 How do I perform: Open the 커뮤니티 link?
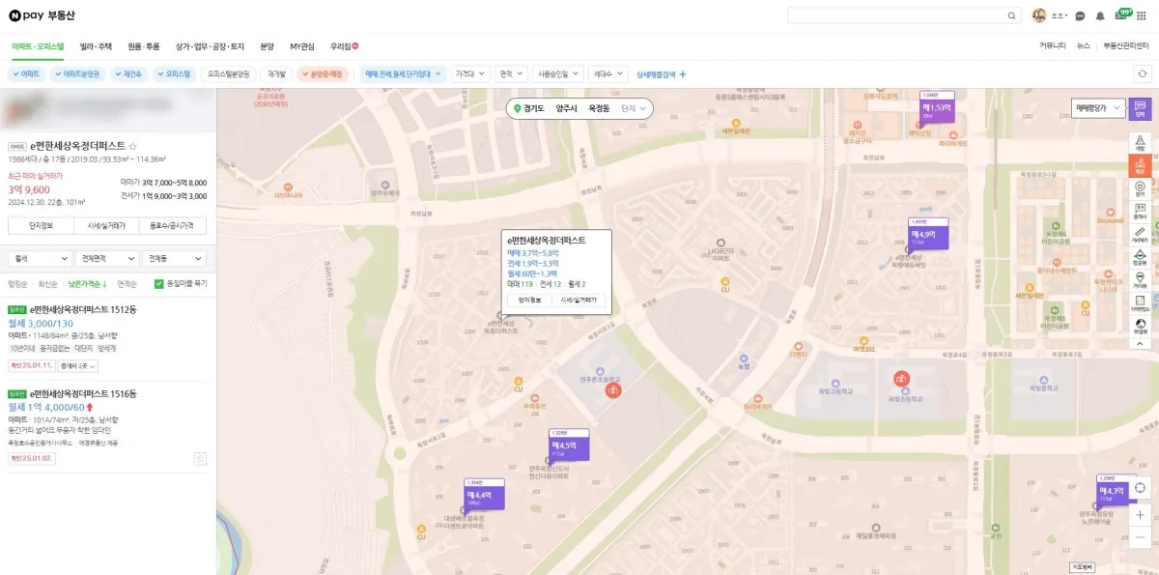(1053, 46)
